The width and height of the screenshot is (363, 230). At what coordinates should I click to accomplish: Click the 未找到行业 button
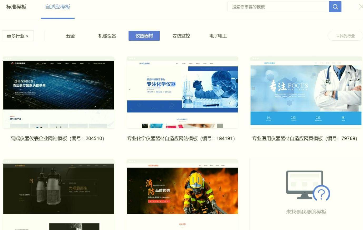point(345,36)
